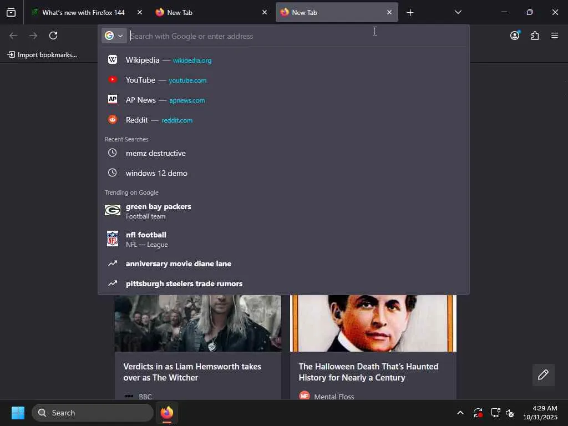Open the Halloween Death story thumbnail
The height and width of the screenshot is (426, 568).
(373, 323)
